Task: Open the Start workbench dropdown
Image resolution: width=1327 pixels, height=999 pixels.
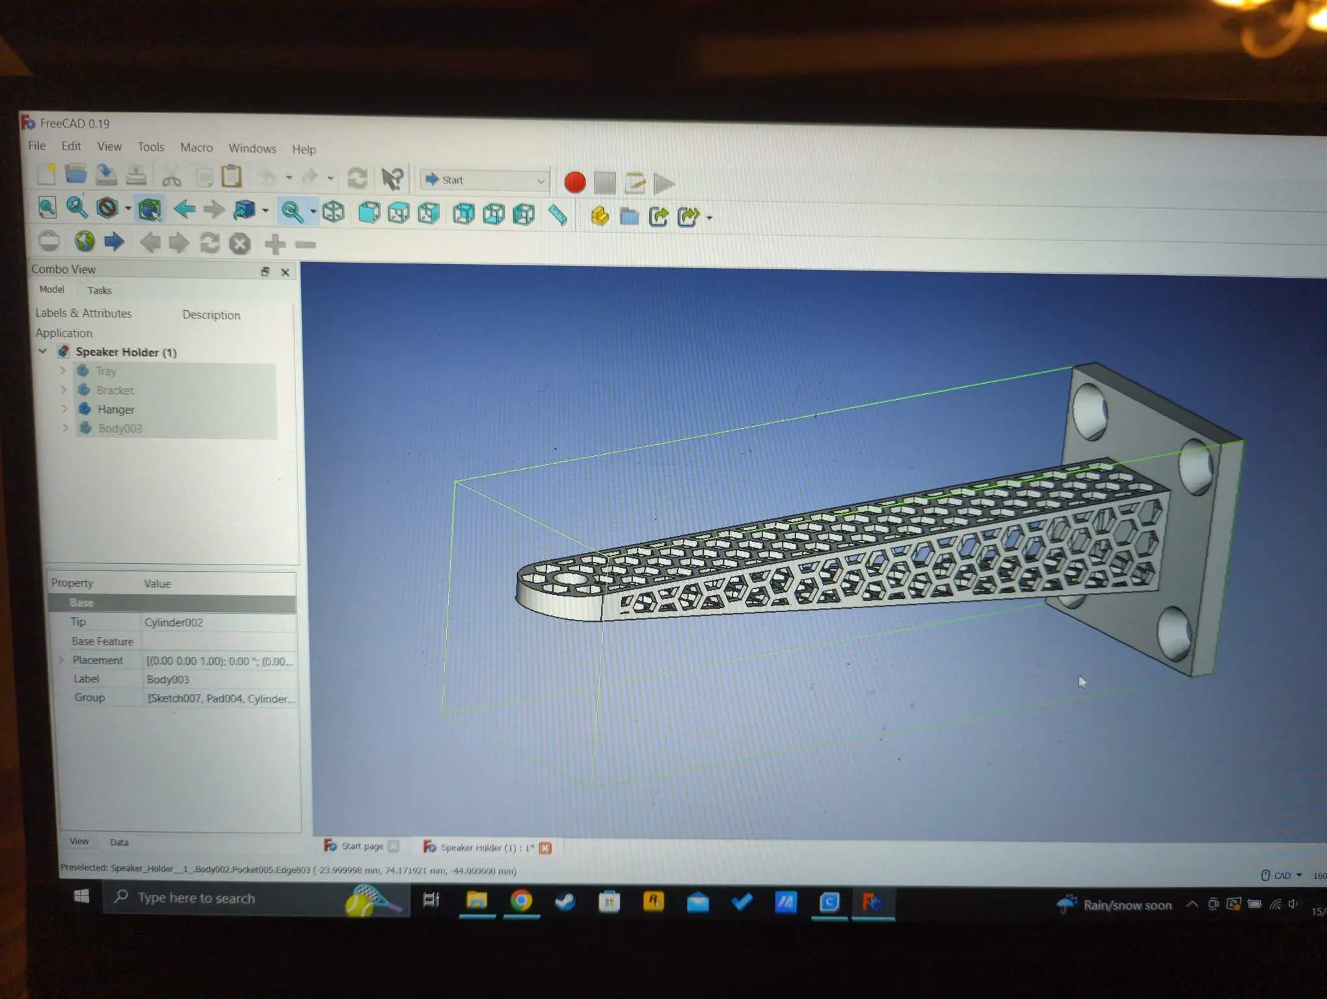Action: [x=485, y=180]
